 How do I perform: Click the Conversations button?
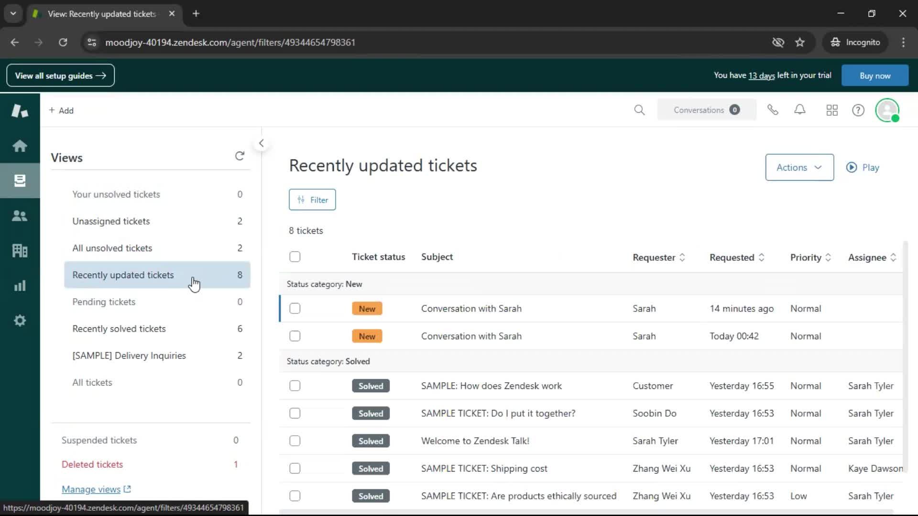(x=707, y=110)
